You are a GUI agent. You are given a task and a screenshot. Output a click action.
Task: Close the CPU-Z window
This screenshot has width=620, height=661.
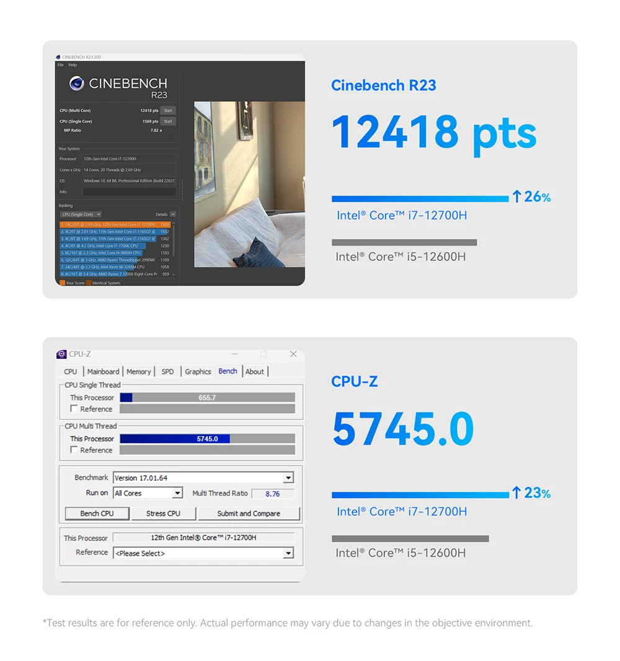[x=293, y=354]
